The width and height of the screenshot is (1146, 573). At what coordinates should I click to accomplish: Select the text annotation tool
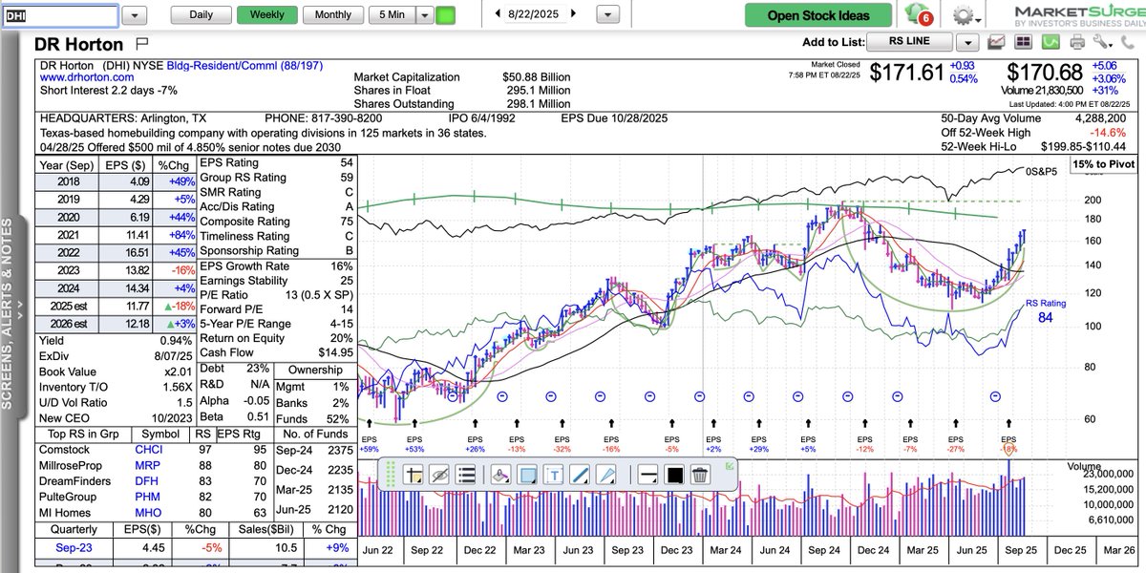(x=553, y=475)
